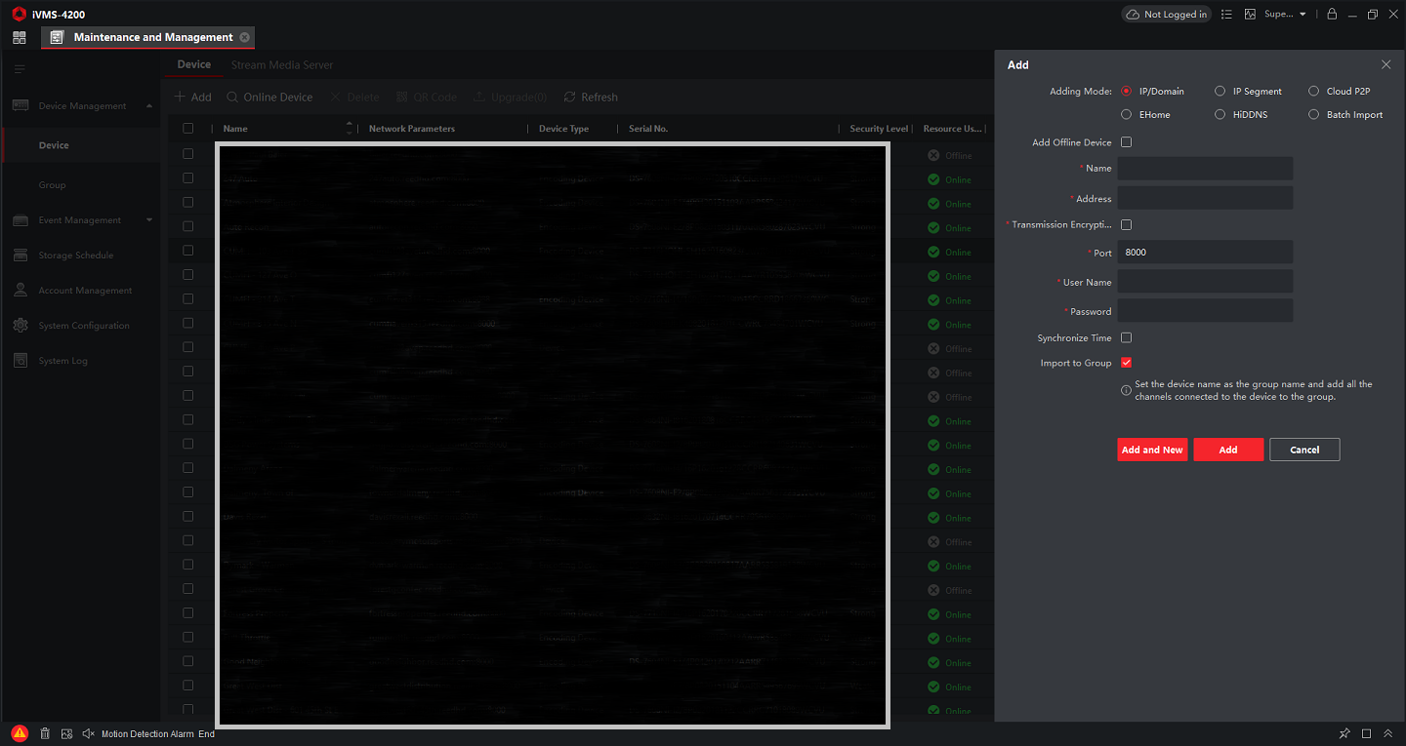This screenshot has height=746, width=1406.
Task: Close the Add device panel
Action: point(1385,64)
